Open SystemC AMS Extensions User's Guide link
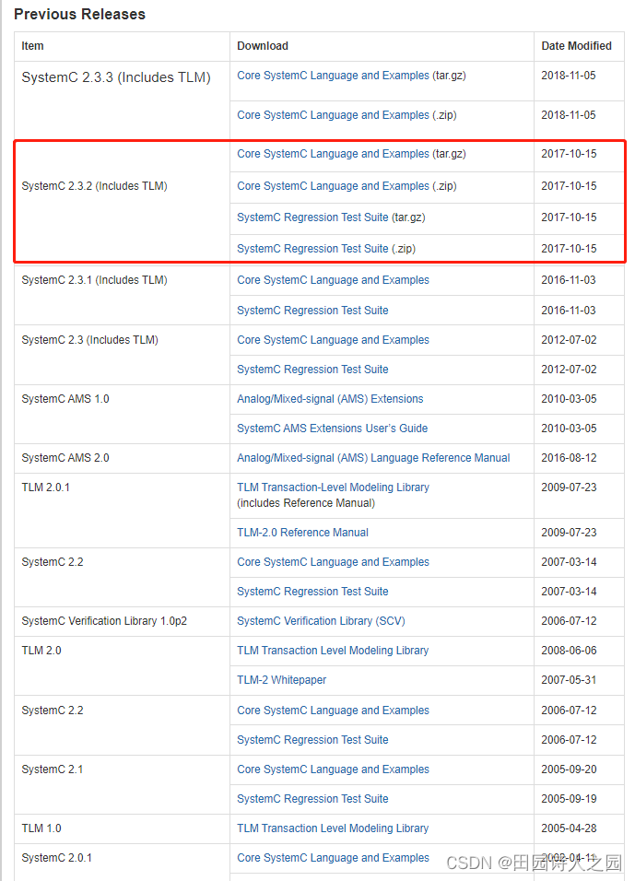The height and width of the screenshot is (881, 635). click(x=332, y=429)
